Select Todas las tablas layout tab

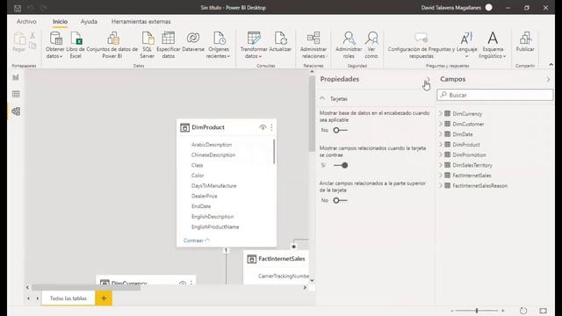pyautogui.click(x=68, y=298)
